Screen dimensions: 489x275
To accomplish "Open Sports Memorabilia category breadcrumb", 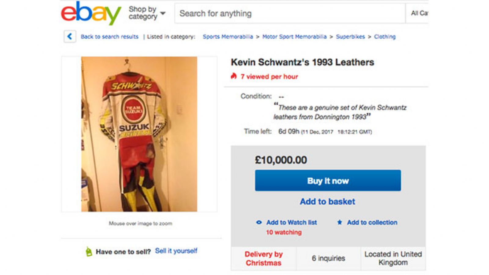I will point(228,37).
